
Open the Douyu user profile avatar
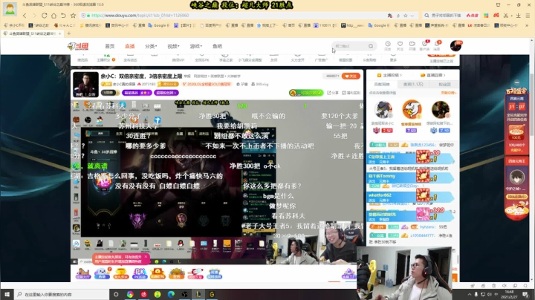tap(455, 46)
